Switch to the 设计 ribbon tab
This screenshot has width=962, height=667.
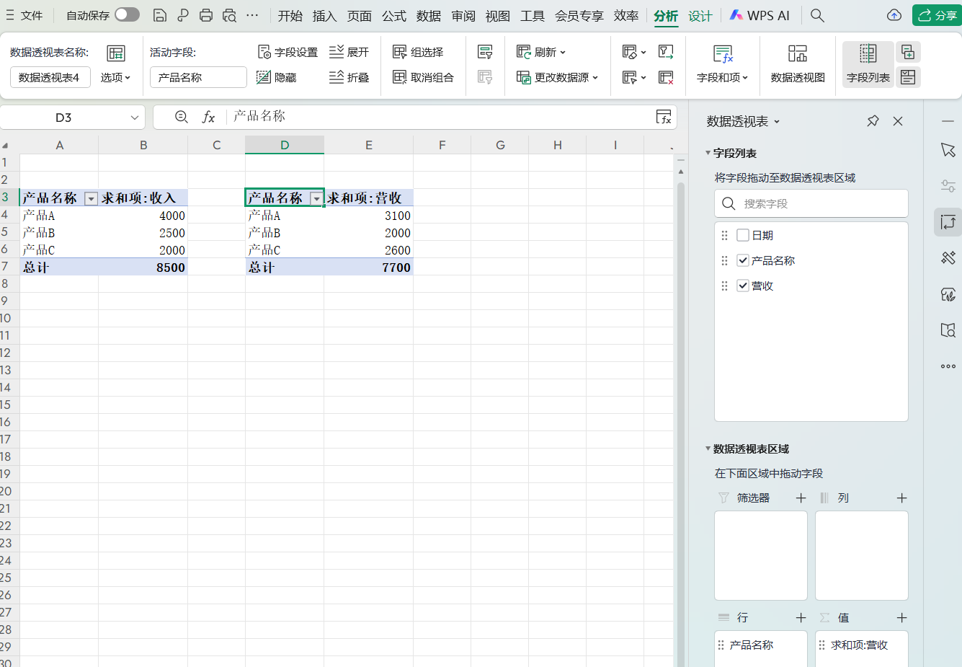(699, 15)
